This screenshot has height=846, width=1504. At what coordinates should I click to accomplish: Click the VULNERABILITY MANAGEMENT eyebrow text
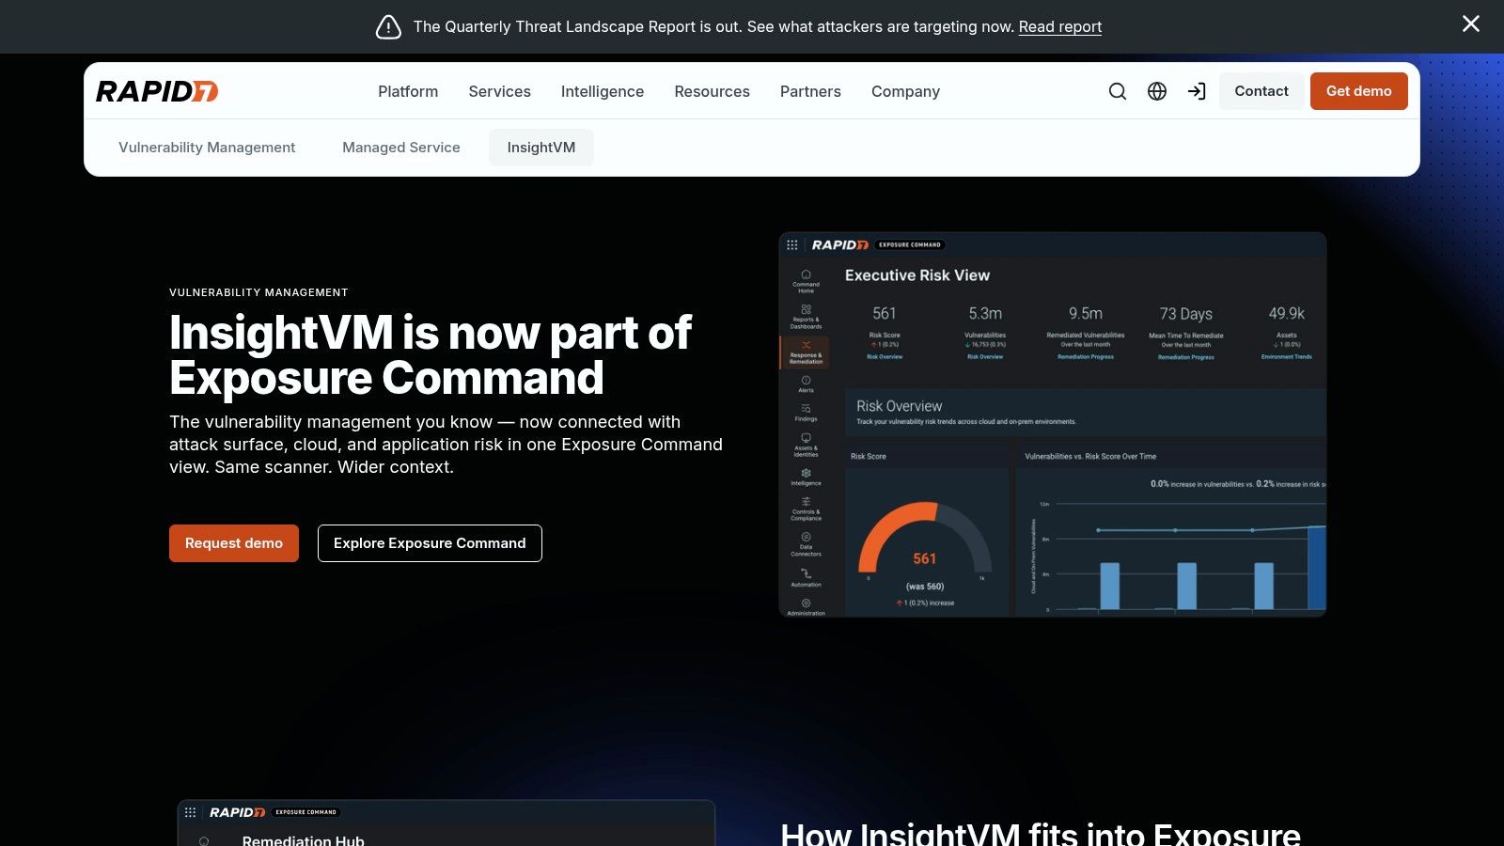[258, 292]
